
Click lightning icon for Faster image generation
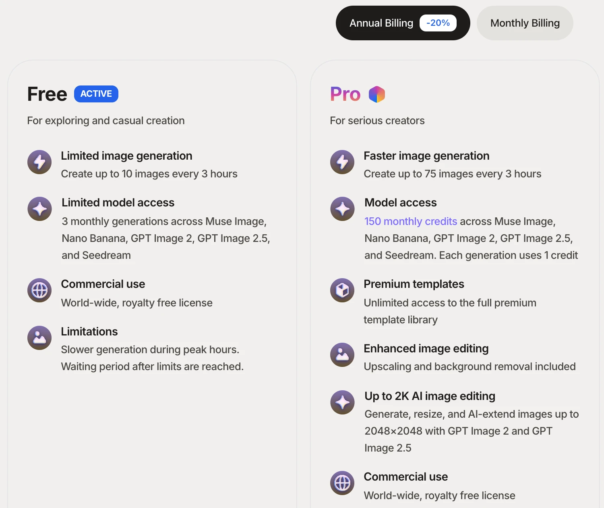342,162
